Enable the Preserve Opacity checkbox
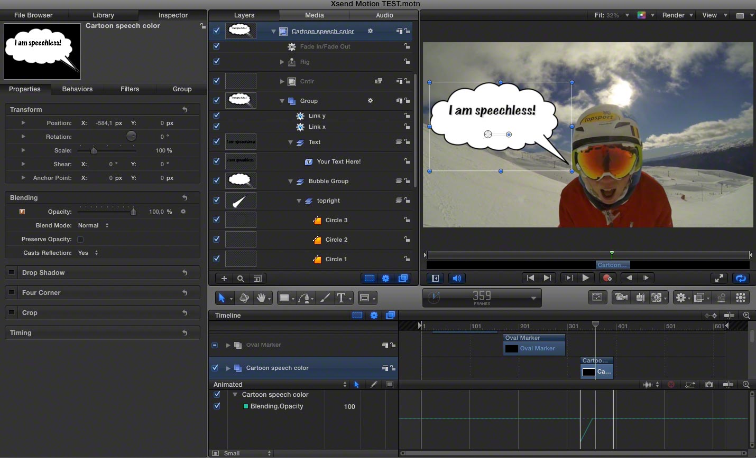 point(80,240)
